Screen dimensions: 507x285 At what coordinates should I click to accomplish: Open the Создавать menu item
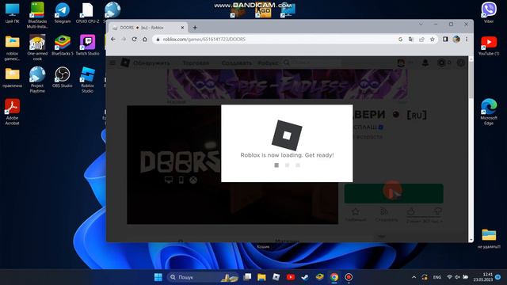click(237, 63)
